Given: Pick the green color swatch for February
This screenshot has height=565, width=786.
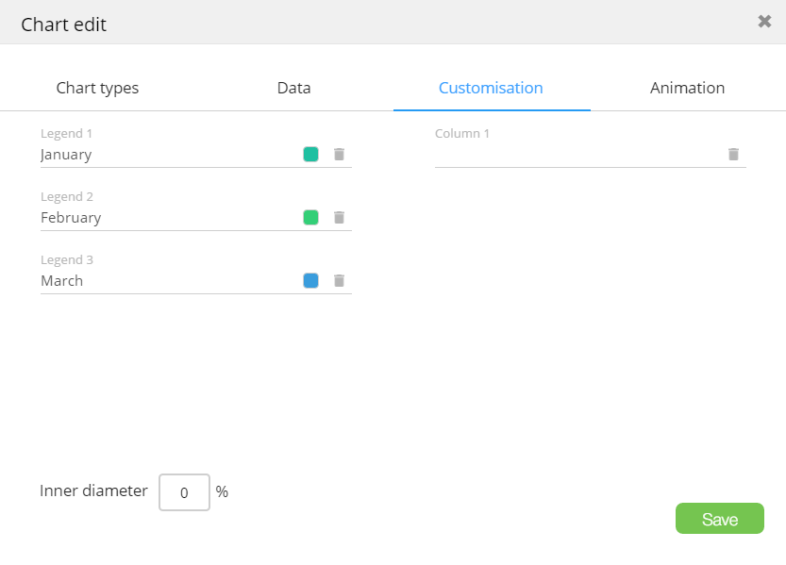Looking at the screenshot, I should click(310, 218).
